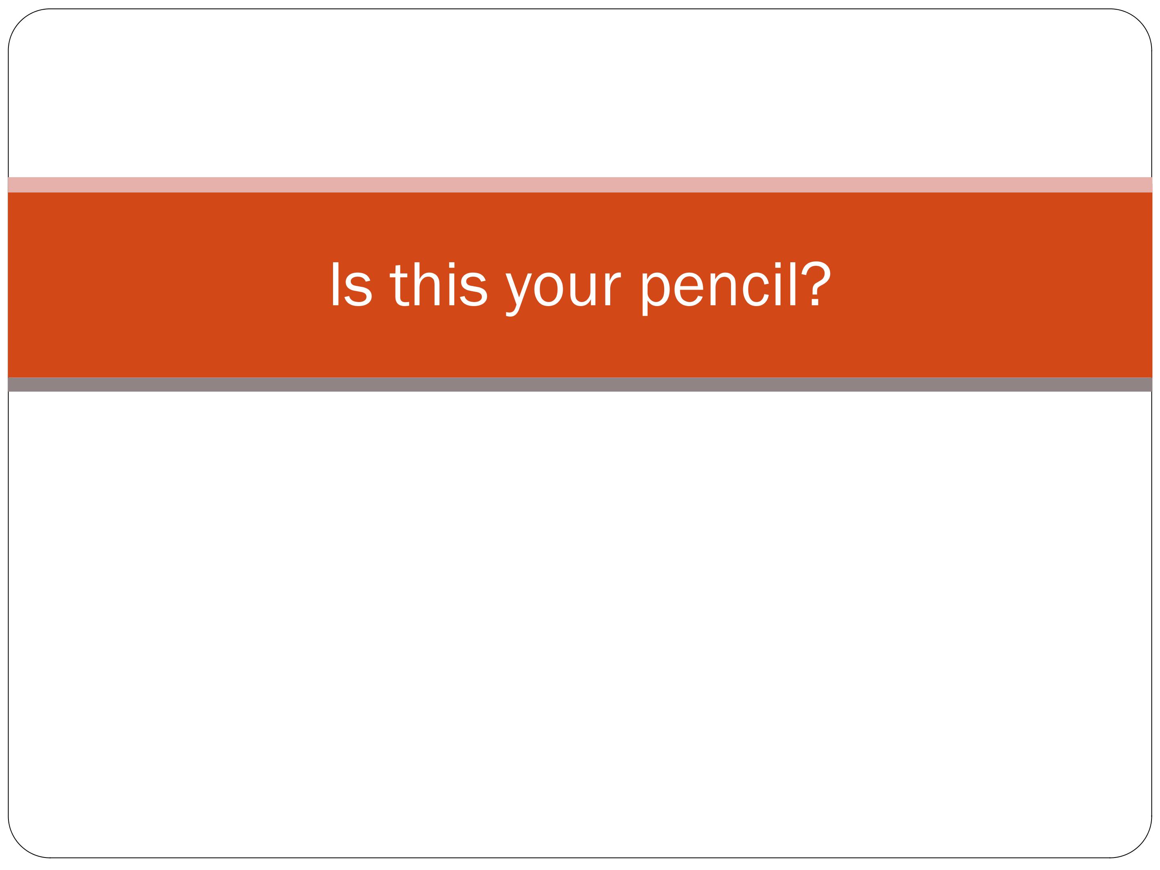Select the light pink stripe above the banner
Image resolution: width=1160 pixels, height=870 pixels.
click(580, 185)
